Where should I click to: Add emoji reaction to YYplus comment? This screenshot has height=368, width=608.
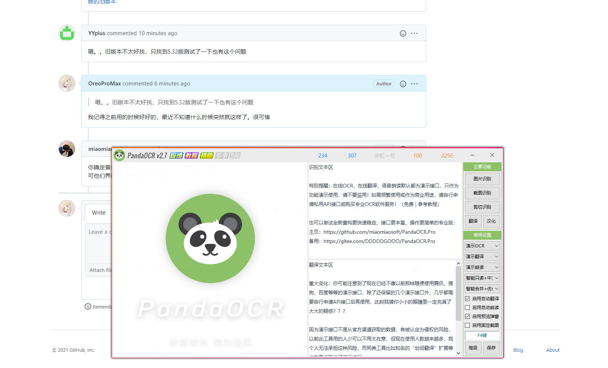(402, 33)
